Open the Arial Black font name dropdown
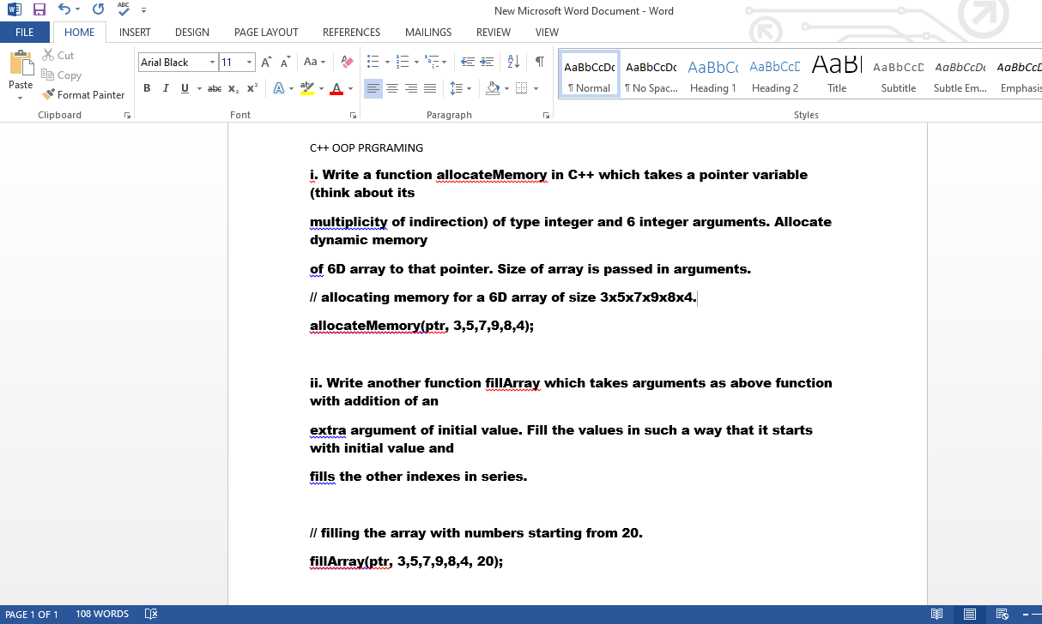Viewport: 1042px width, 624px height. pyautogui.click(x=212, y=62)
